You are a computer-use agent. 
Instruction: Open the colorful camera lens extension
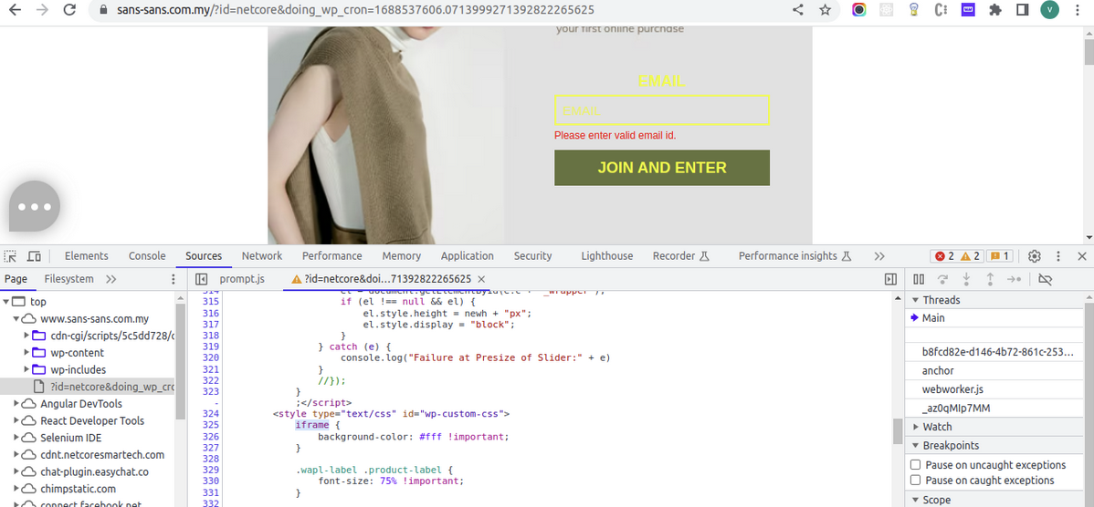tap(859, 10)
